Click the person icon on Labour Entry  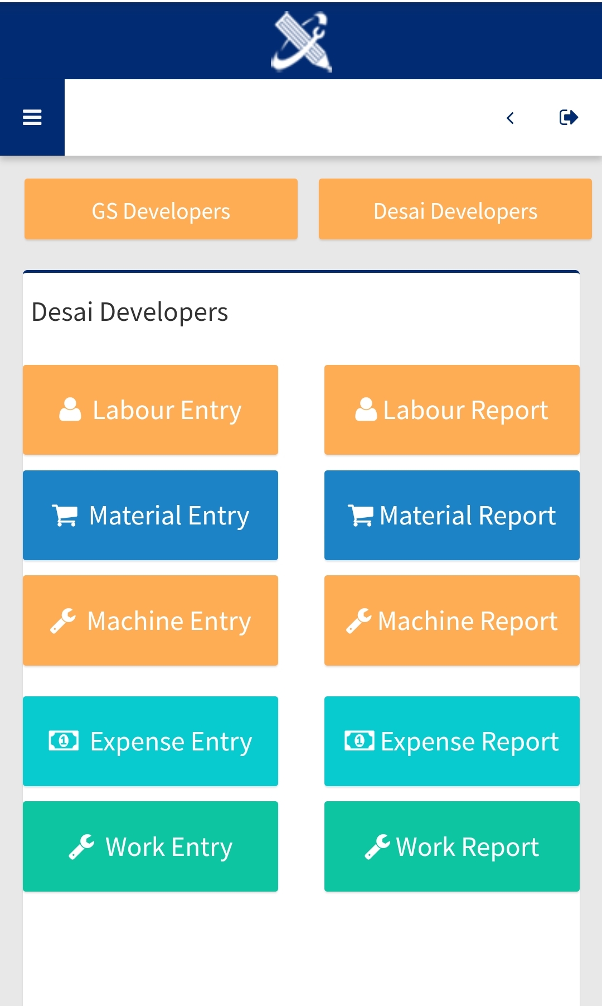coord(70,410)
